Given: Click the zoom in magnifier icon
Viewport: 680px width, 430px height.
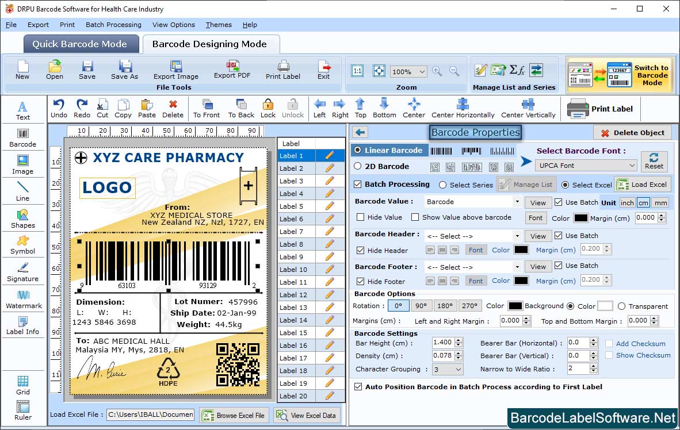Looking at the screenshot, I should pos(437,71).
